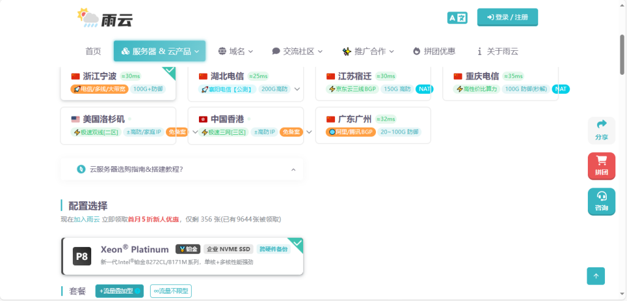
Task: Click the chevron next to 域名
Action: (x=250, y=51)
